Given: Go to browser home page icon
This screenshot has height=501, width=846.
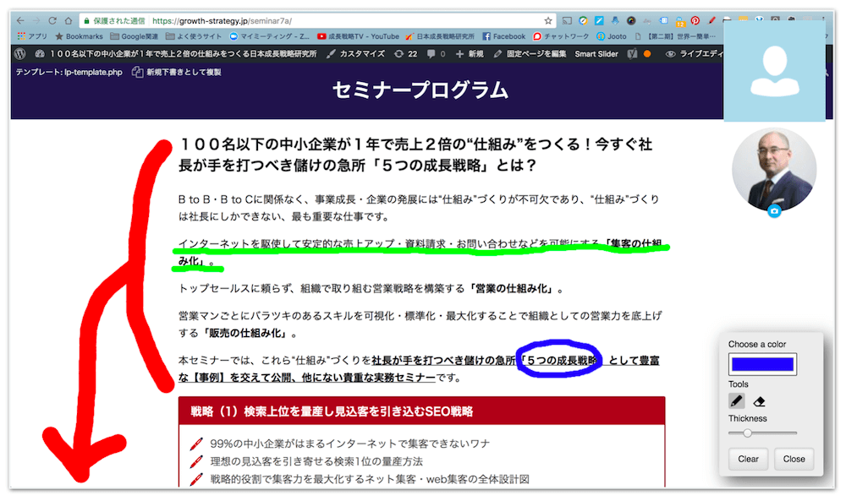Looking at the screenshot, I should click(x=69, y=20).
